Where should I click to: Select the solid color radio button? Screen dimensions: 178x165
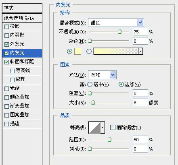69,51
